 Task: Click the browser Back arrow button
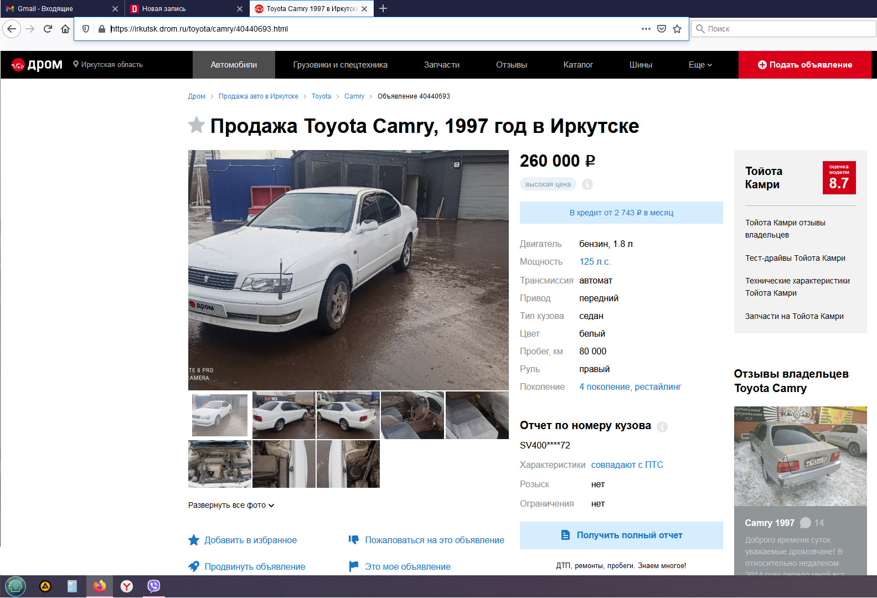[12, 29]
